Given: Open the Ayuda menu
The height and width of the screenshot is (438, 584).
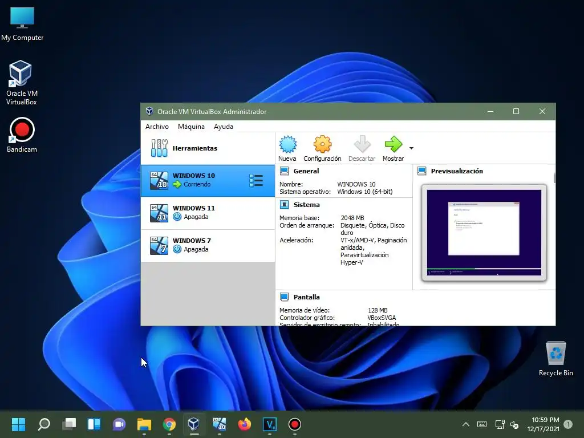Looking at the screenshot, I should 224,127.
